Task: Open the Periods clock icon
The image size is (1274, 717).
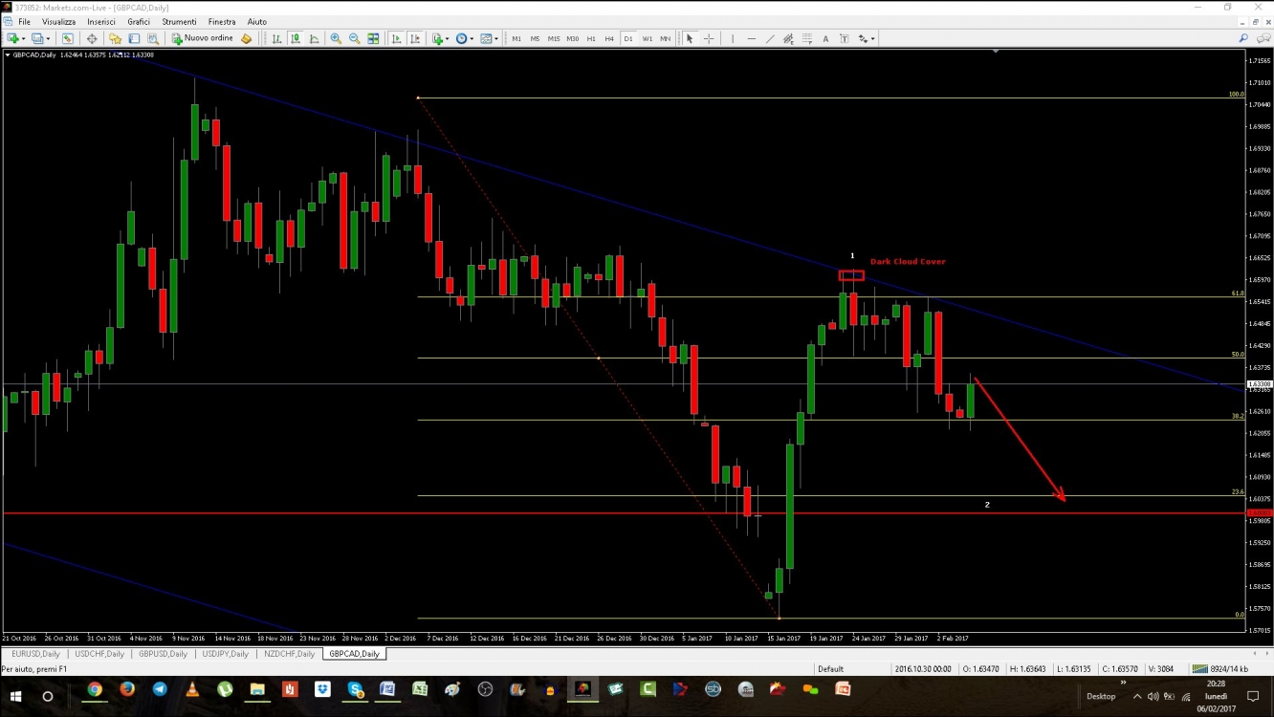Action: click(x=461, y=38)
